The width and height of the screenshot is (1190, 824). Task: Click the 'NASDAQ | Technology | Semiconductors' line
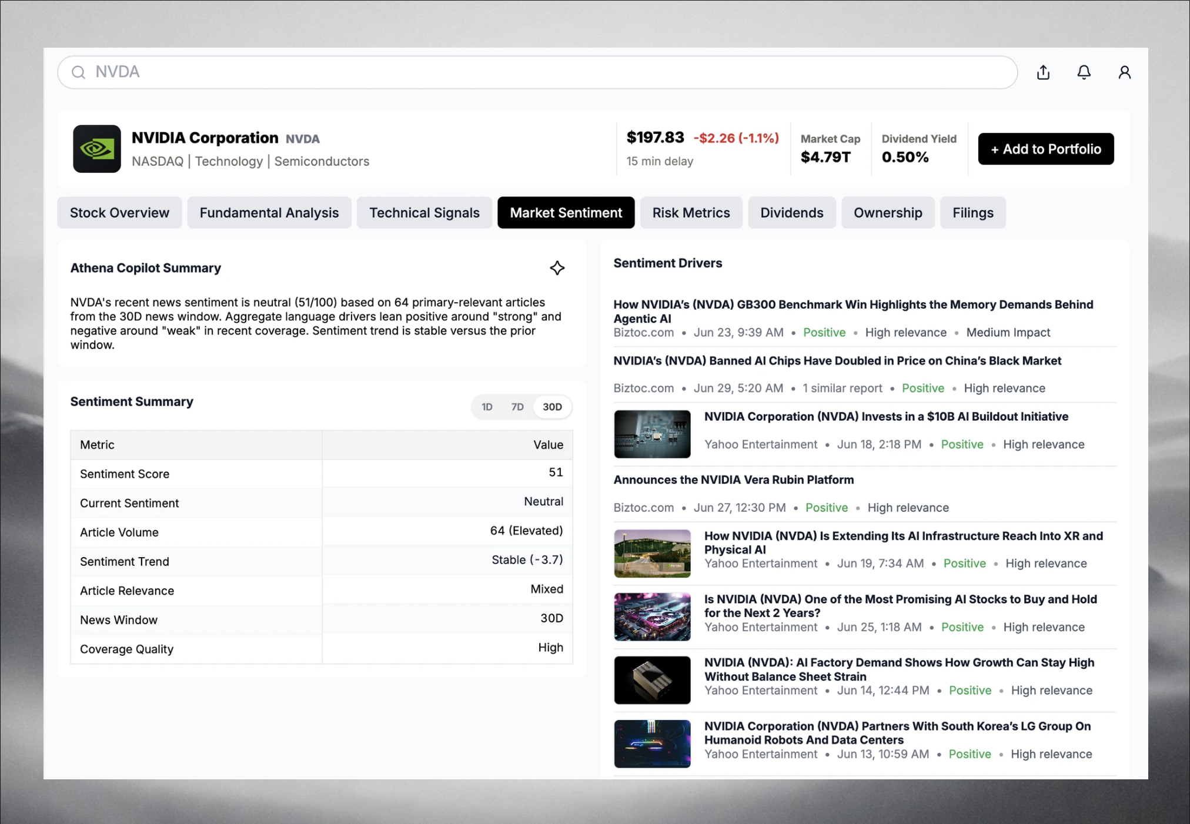pos(250,162)
